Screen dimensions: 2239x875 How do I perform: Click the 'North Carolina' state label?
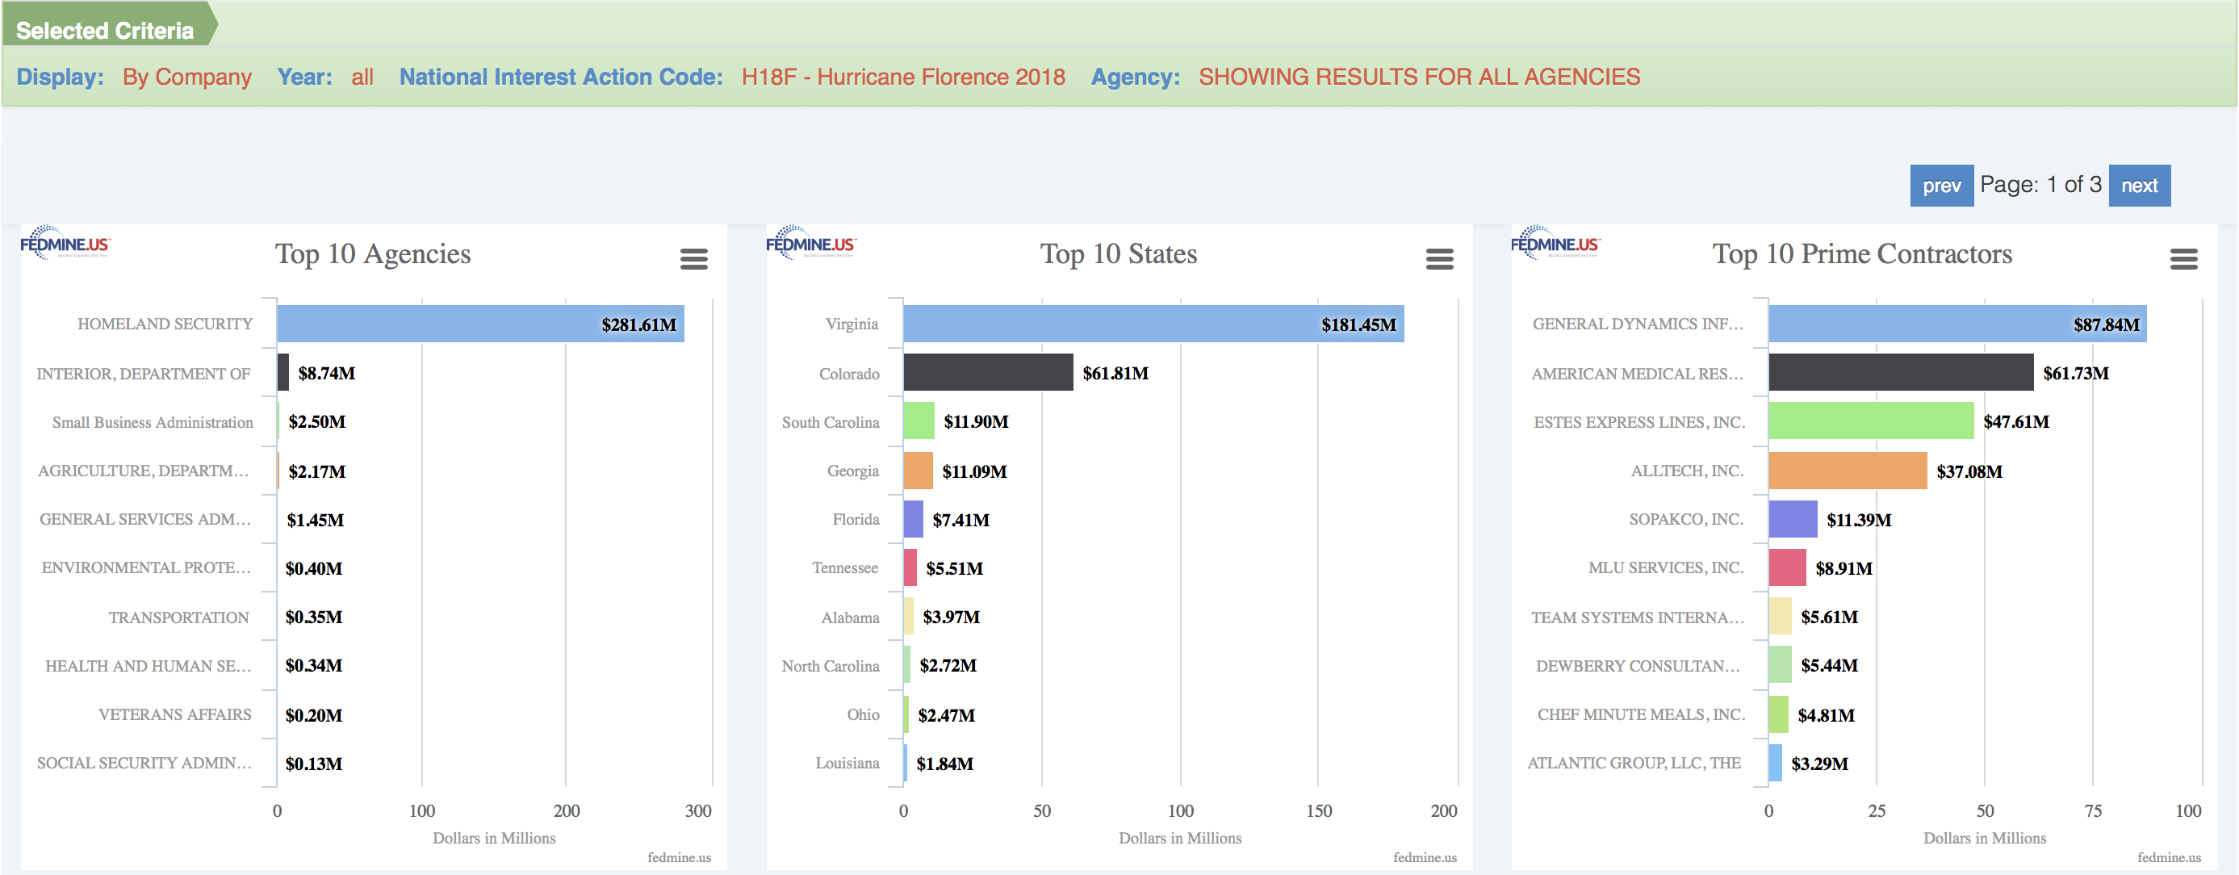tap(830, 667)
